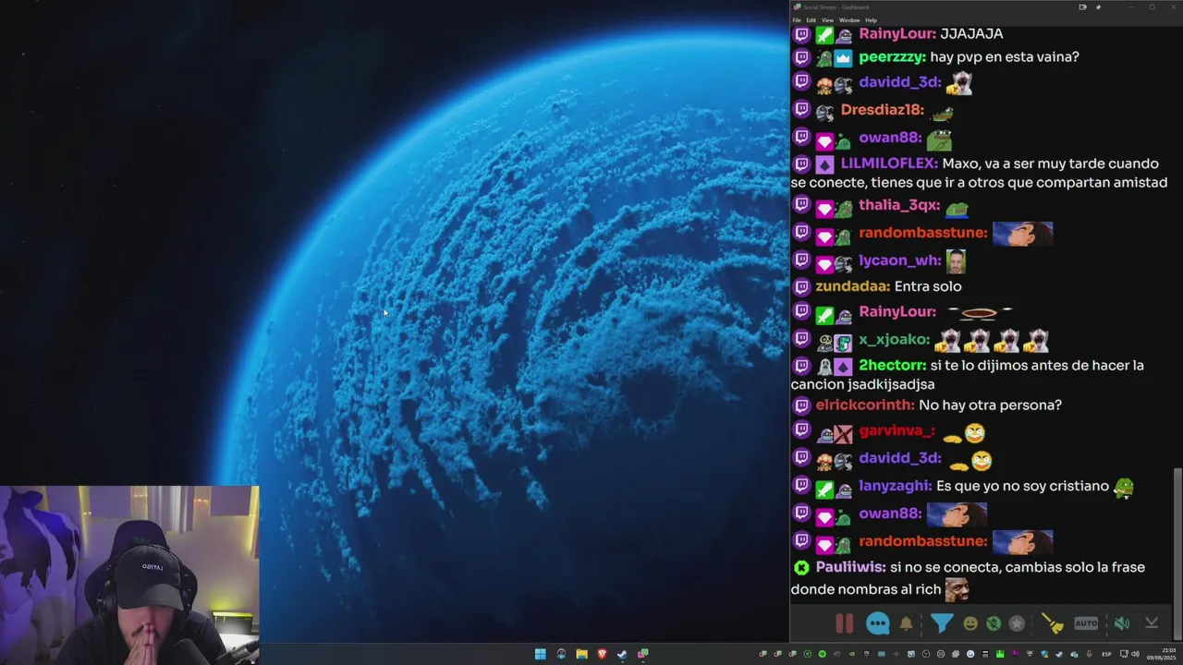Pause the chat feed with the red pause button

[844, 623]
